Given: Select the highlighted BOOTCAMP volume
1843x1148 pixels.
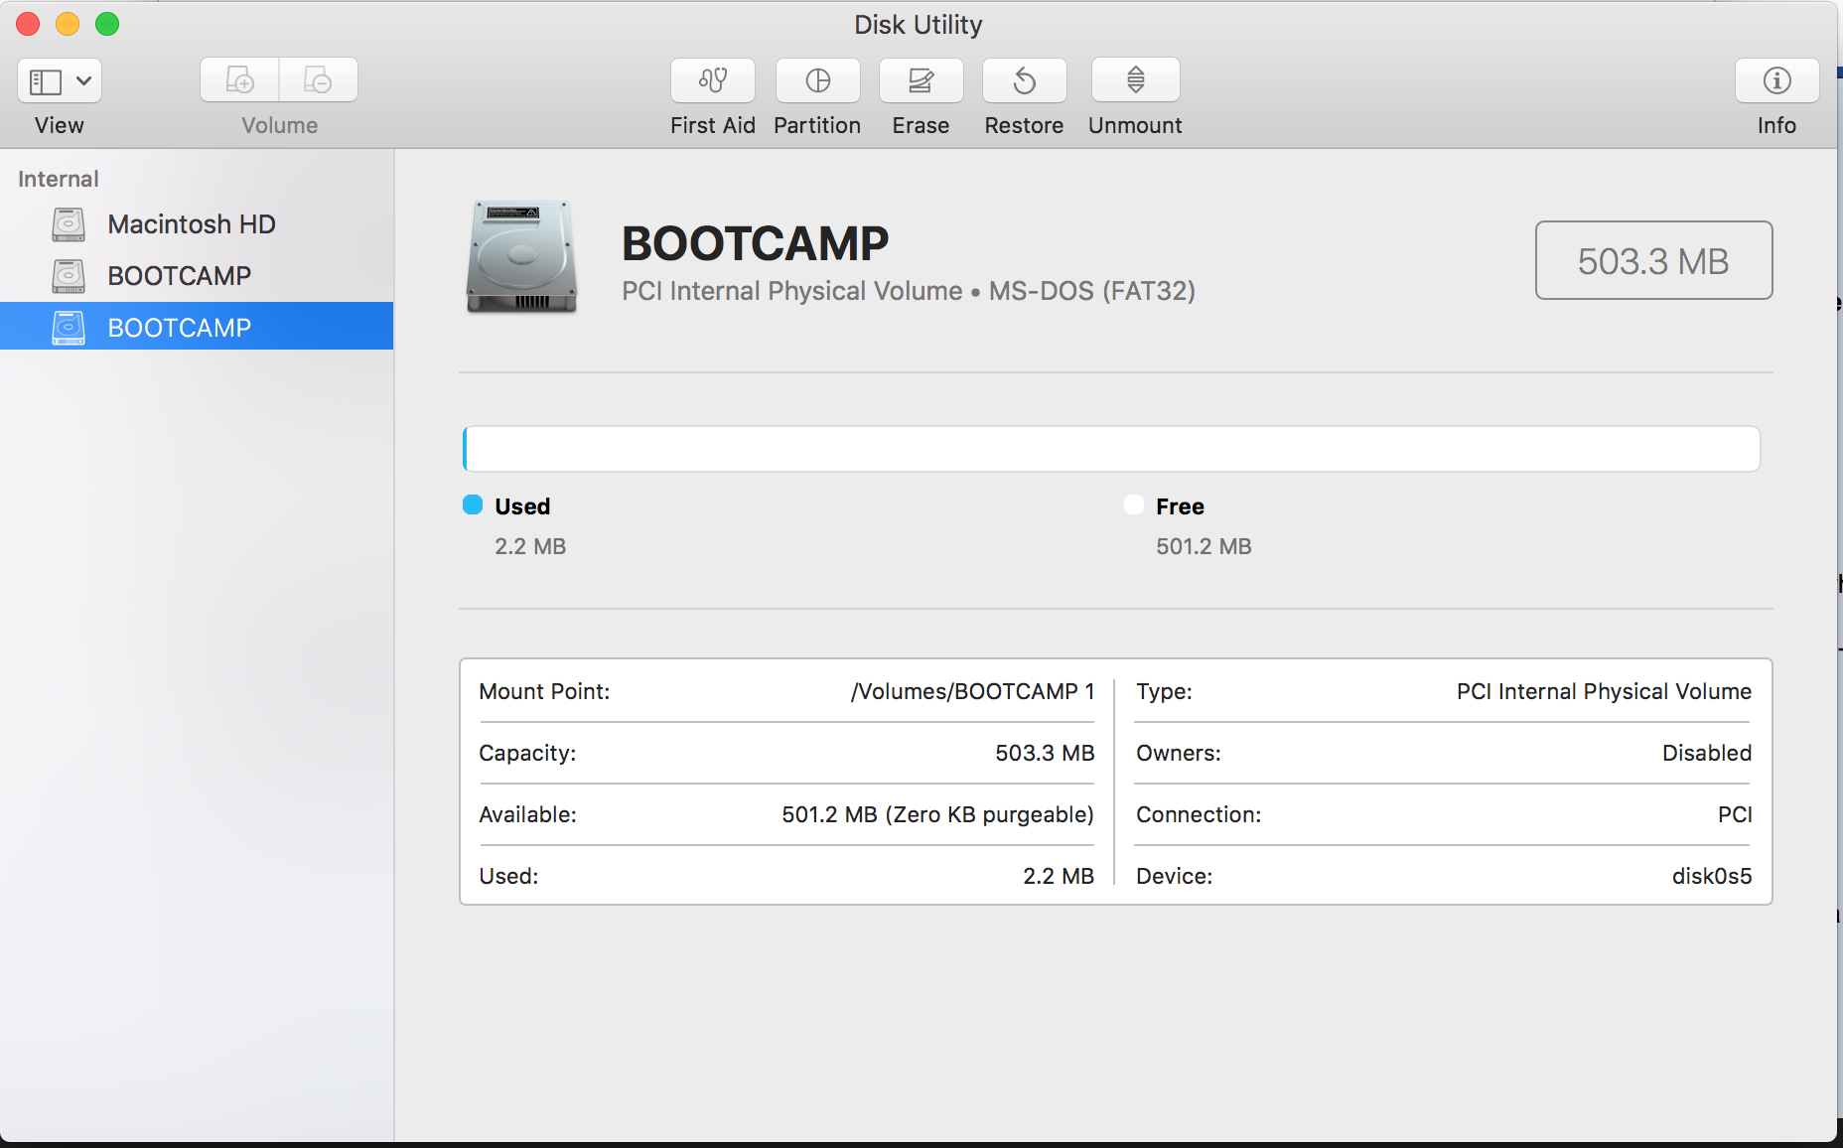Looking at the screenshot, I should tap(179, 328).
